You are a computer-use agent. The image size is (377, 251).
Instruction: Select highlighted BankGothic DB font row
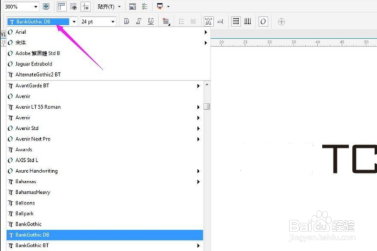105,235
